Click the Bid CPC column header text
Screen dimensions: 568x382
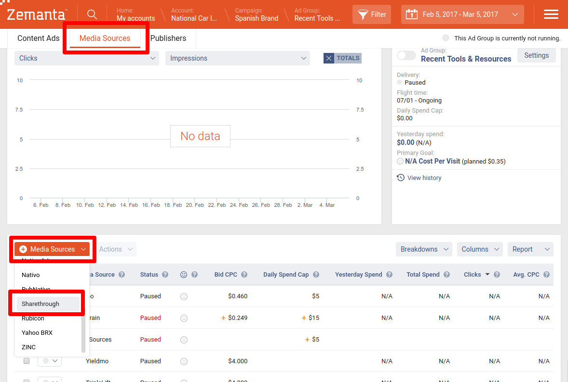point(226,275)
